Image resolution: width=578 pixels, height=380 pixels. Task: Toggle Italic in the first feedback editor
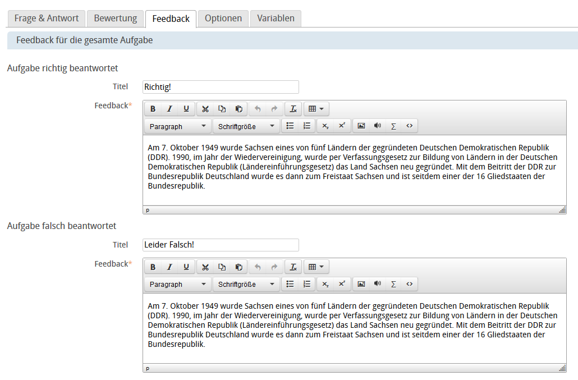(x=169, y=109)
